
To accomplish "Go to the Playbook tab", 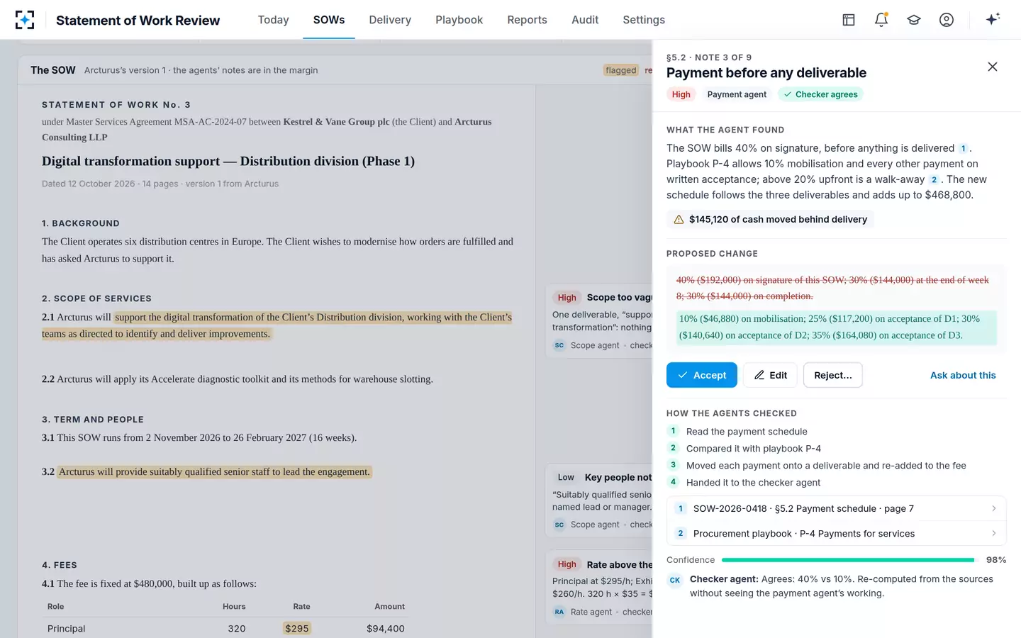I will click(x=459, y=20).
